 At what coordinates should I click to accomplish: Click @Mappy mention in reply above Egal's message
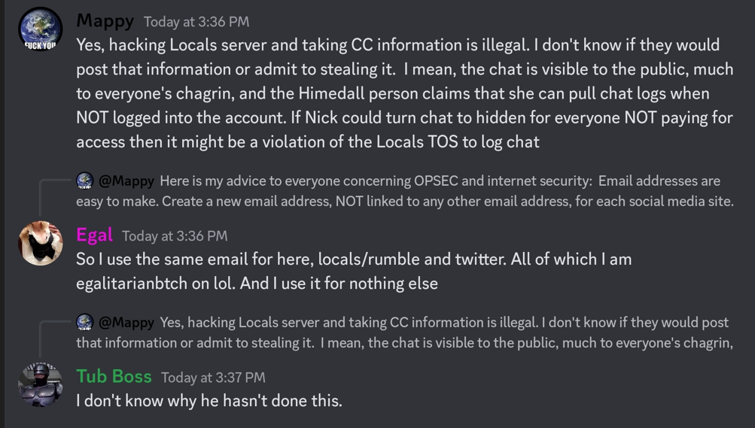click(126, 181)
